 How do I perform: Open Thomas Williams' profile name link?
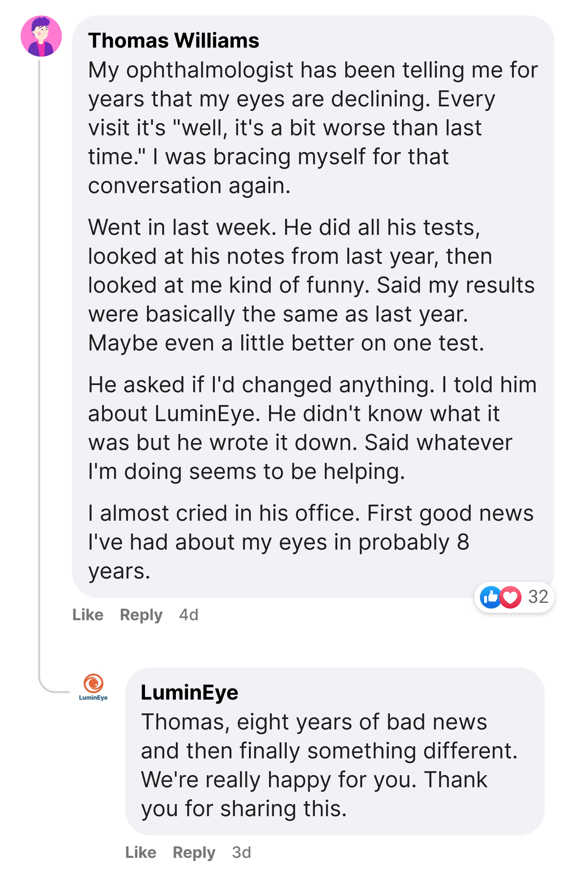(x=173, y=41)
